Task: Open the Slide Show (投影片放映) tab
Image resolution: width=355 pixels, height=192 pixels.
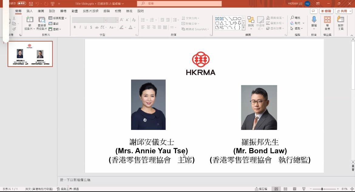Action: tap(90, 11)
